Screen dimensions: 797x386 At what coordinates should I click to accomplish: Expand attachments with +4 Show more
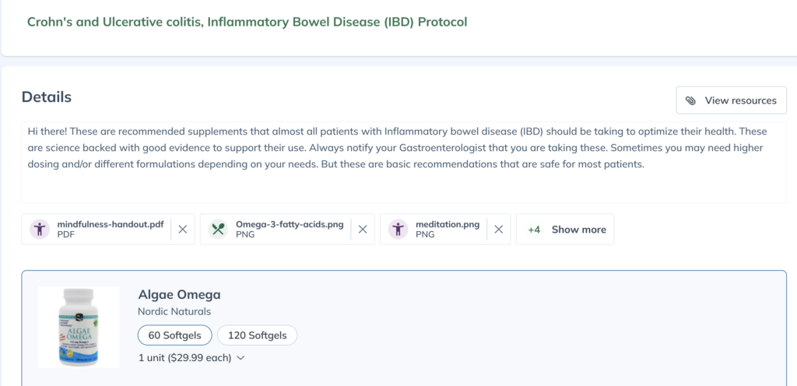tap(565, 230)
